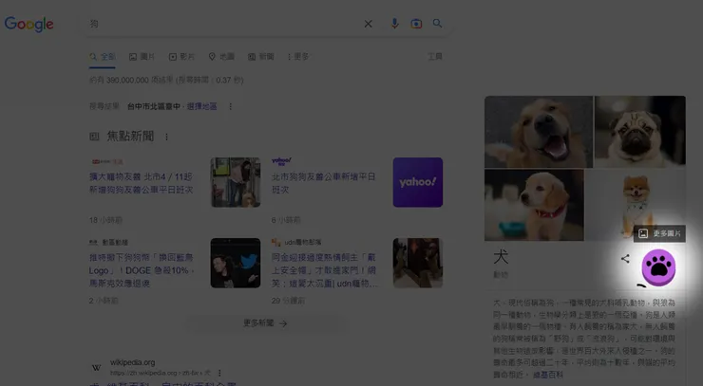Switch to the 影片 videos tab
The height and width of the screenshot is (386, 703).
181,57
